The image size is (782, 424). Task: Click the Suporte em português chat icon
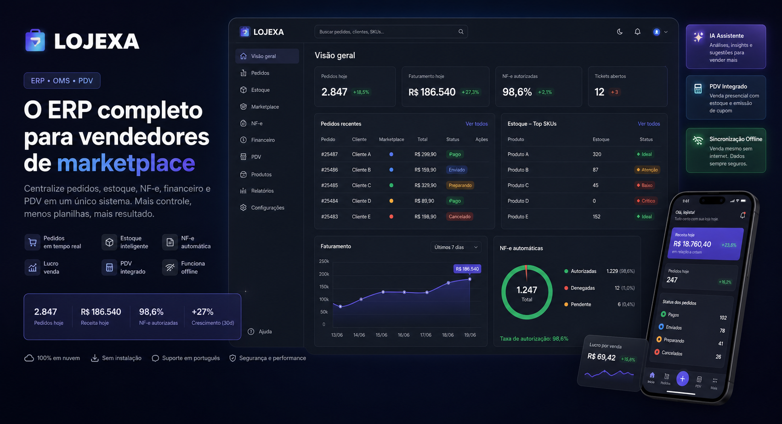point(155,358)
